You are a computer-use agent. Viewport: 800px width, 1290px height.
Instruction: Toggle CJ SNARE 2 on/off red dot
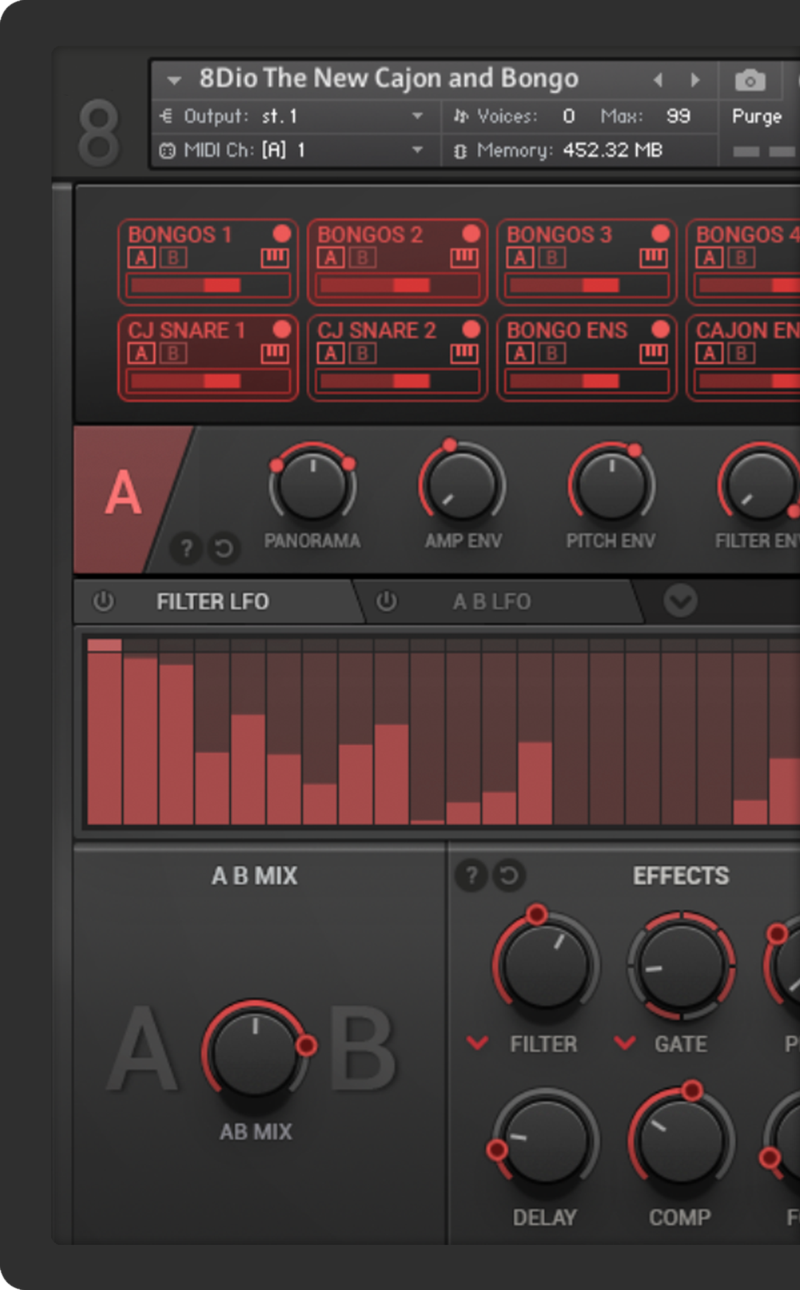(471, 329)
